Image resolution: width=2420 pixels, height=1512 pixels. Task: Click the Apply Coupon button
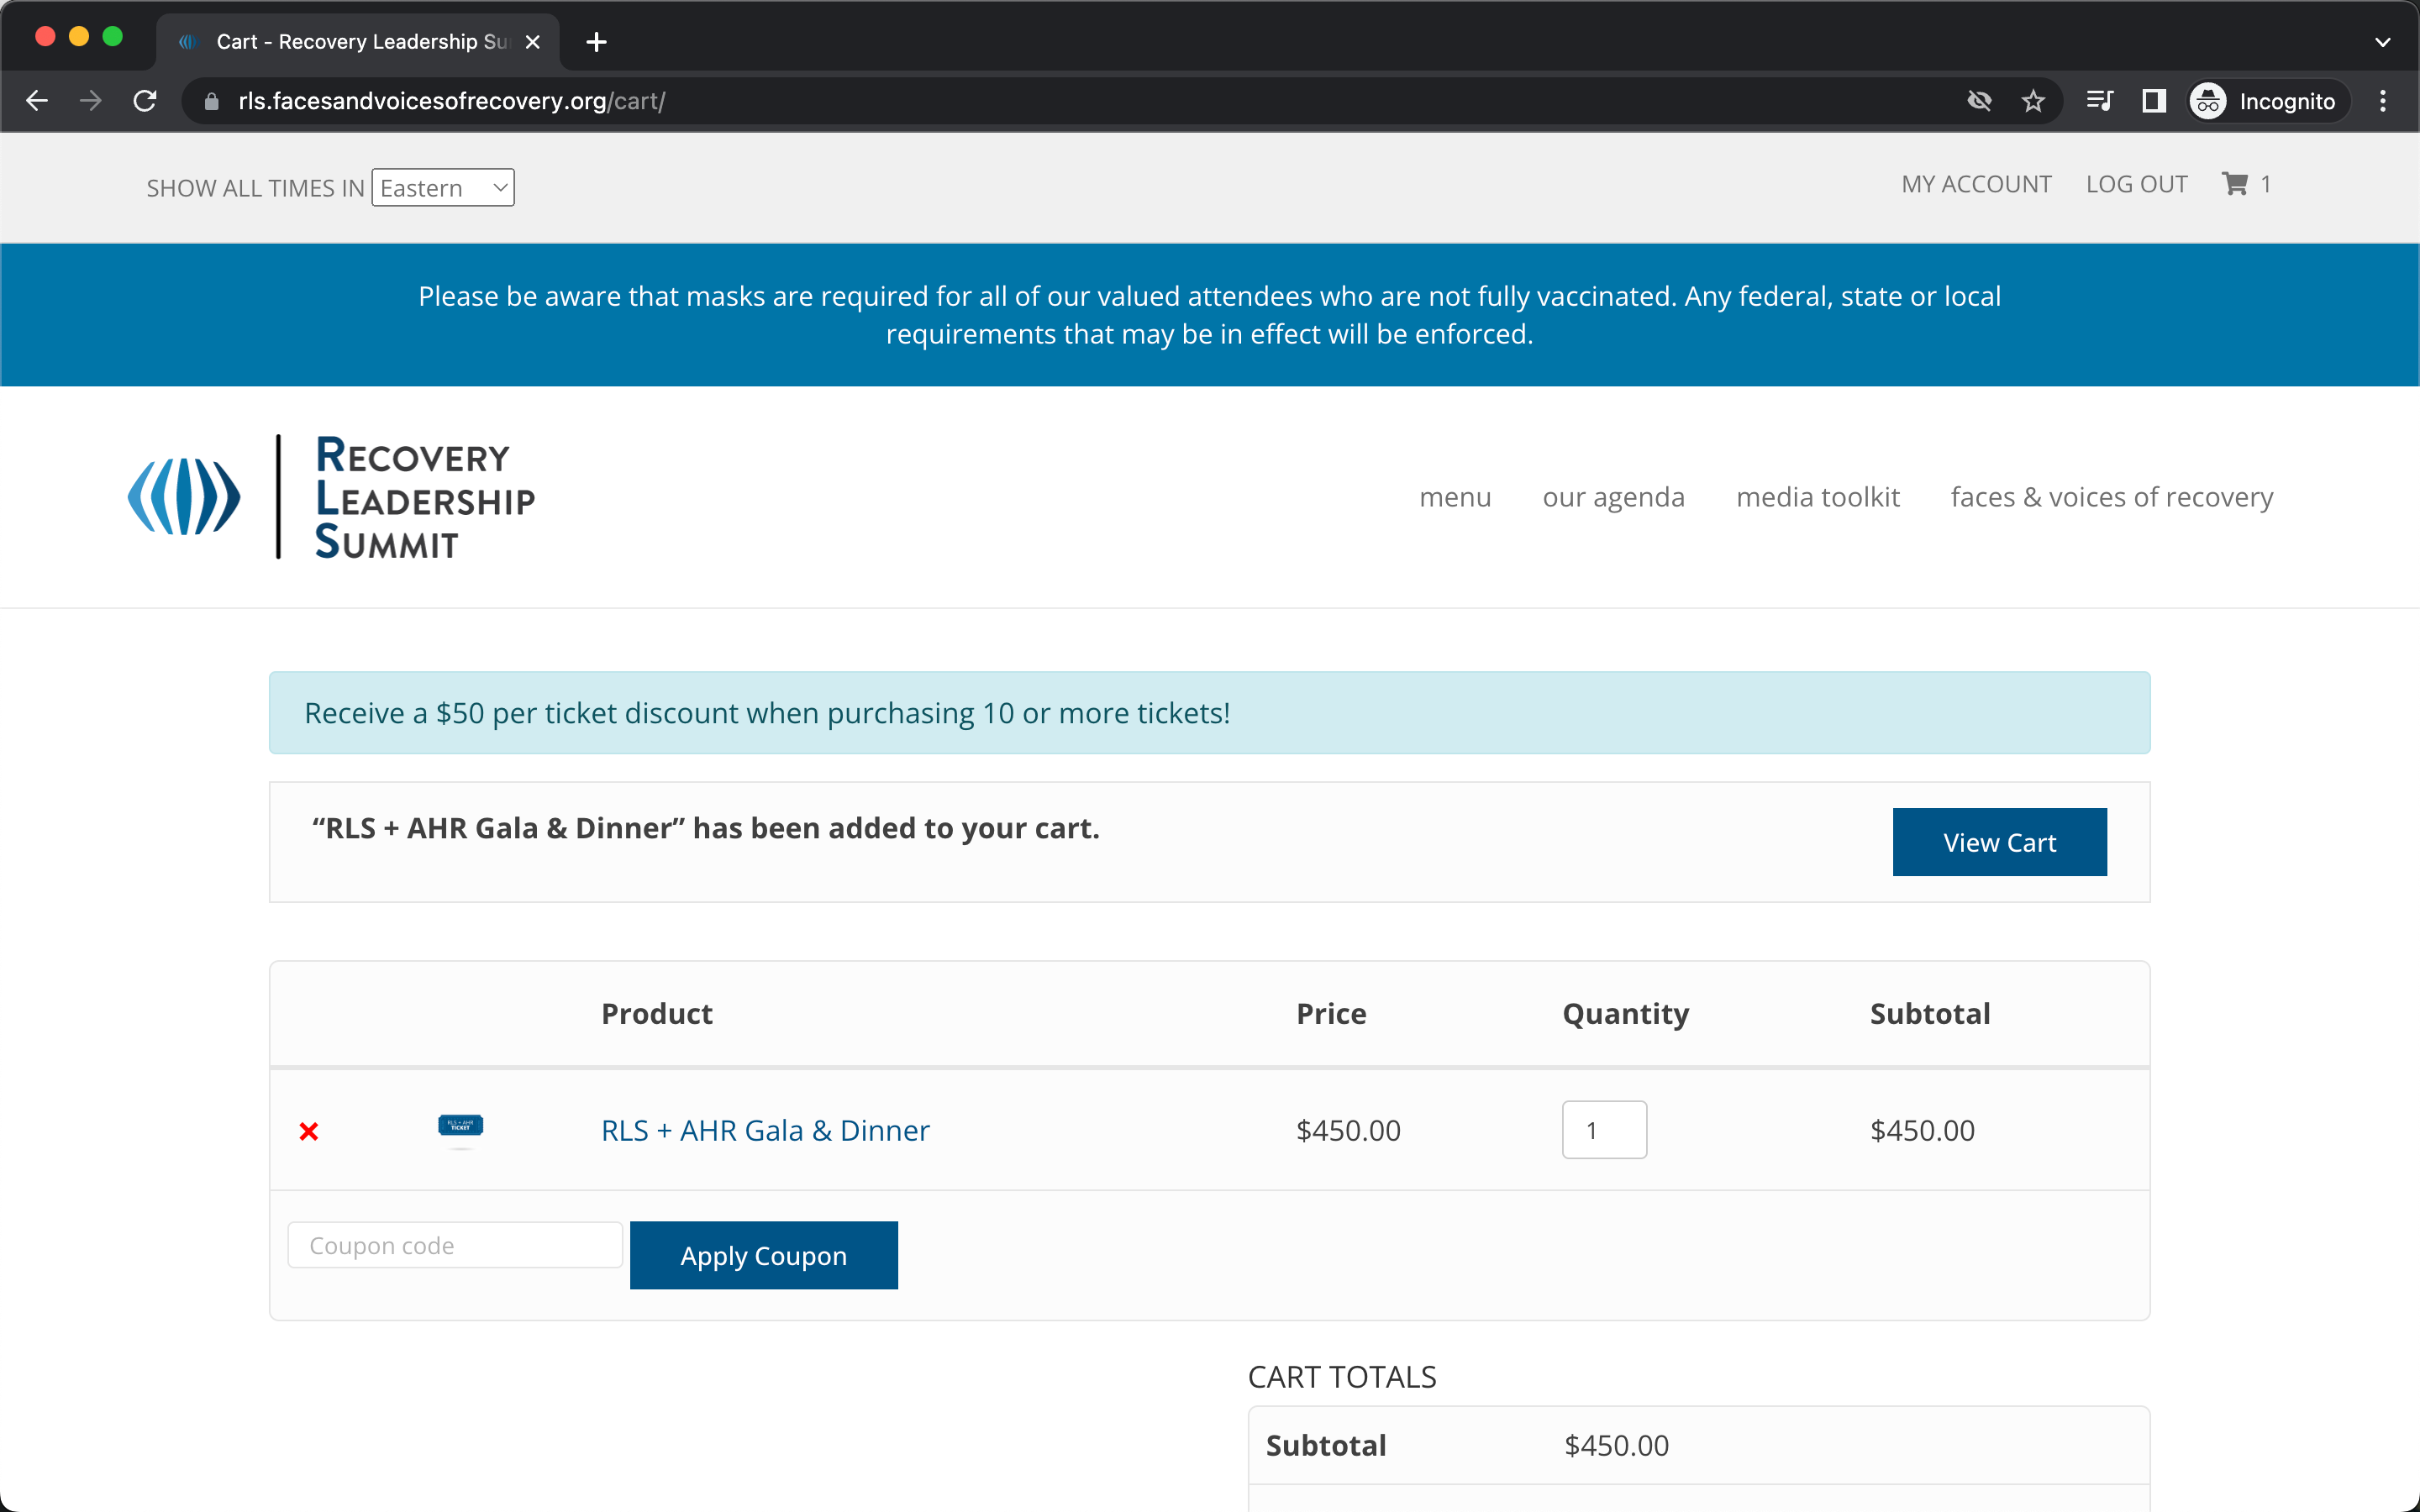[763, 1255]
